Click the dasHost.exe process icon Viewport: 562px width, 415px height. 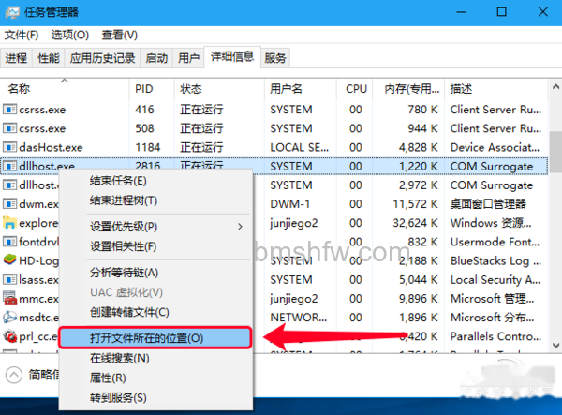point(9,147)
